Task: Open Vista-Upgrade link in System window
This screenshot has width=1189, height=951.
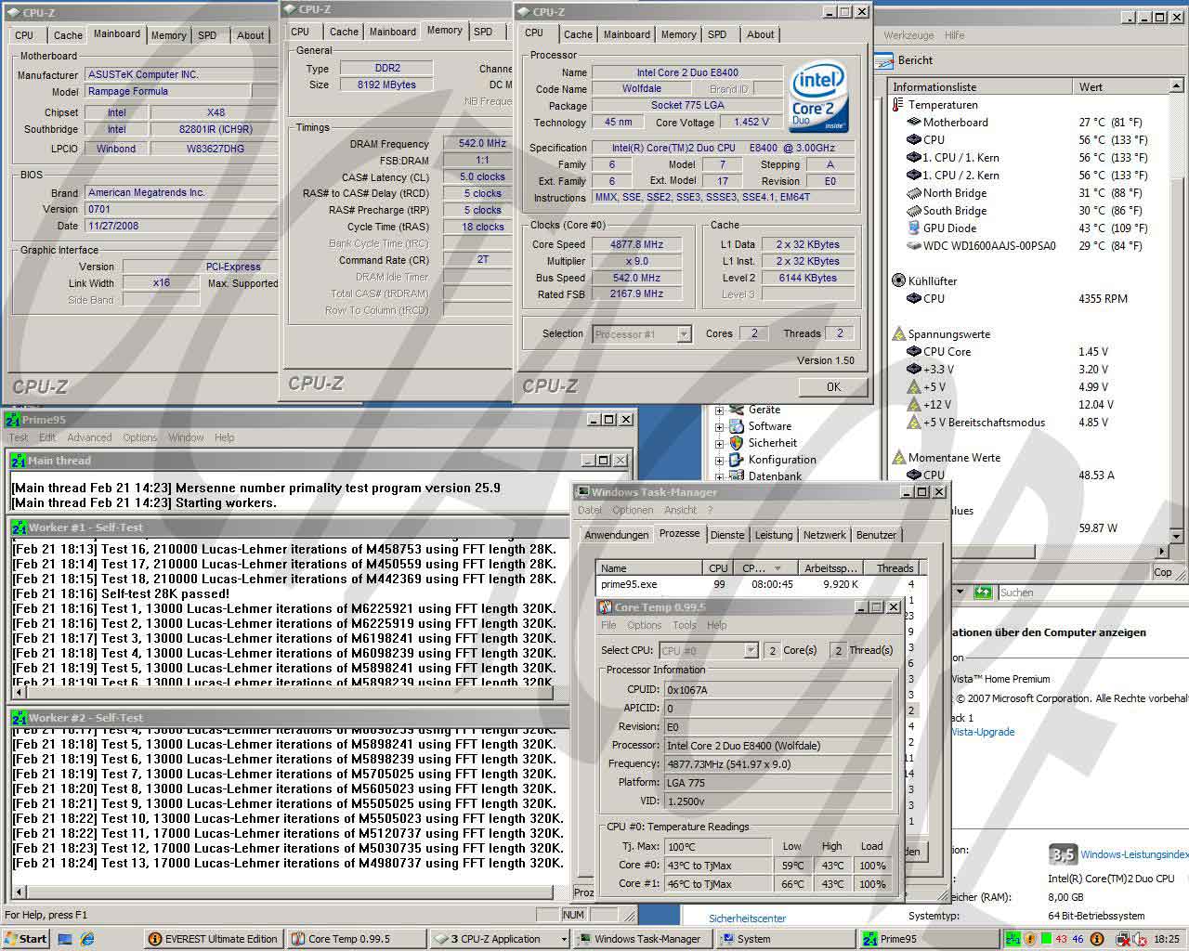Action: (983, 732)
